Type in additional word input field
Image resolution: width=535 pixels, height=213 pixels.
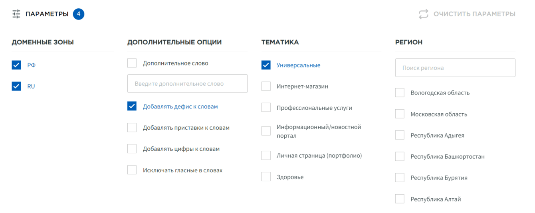[x=187, y=84]
